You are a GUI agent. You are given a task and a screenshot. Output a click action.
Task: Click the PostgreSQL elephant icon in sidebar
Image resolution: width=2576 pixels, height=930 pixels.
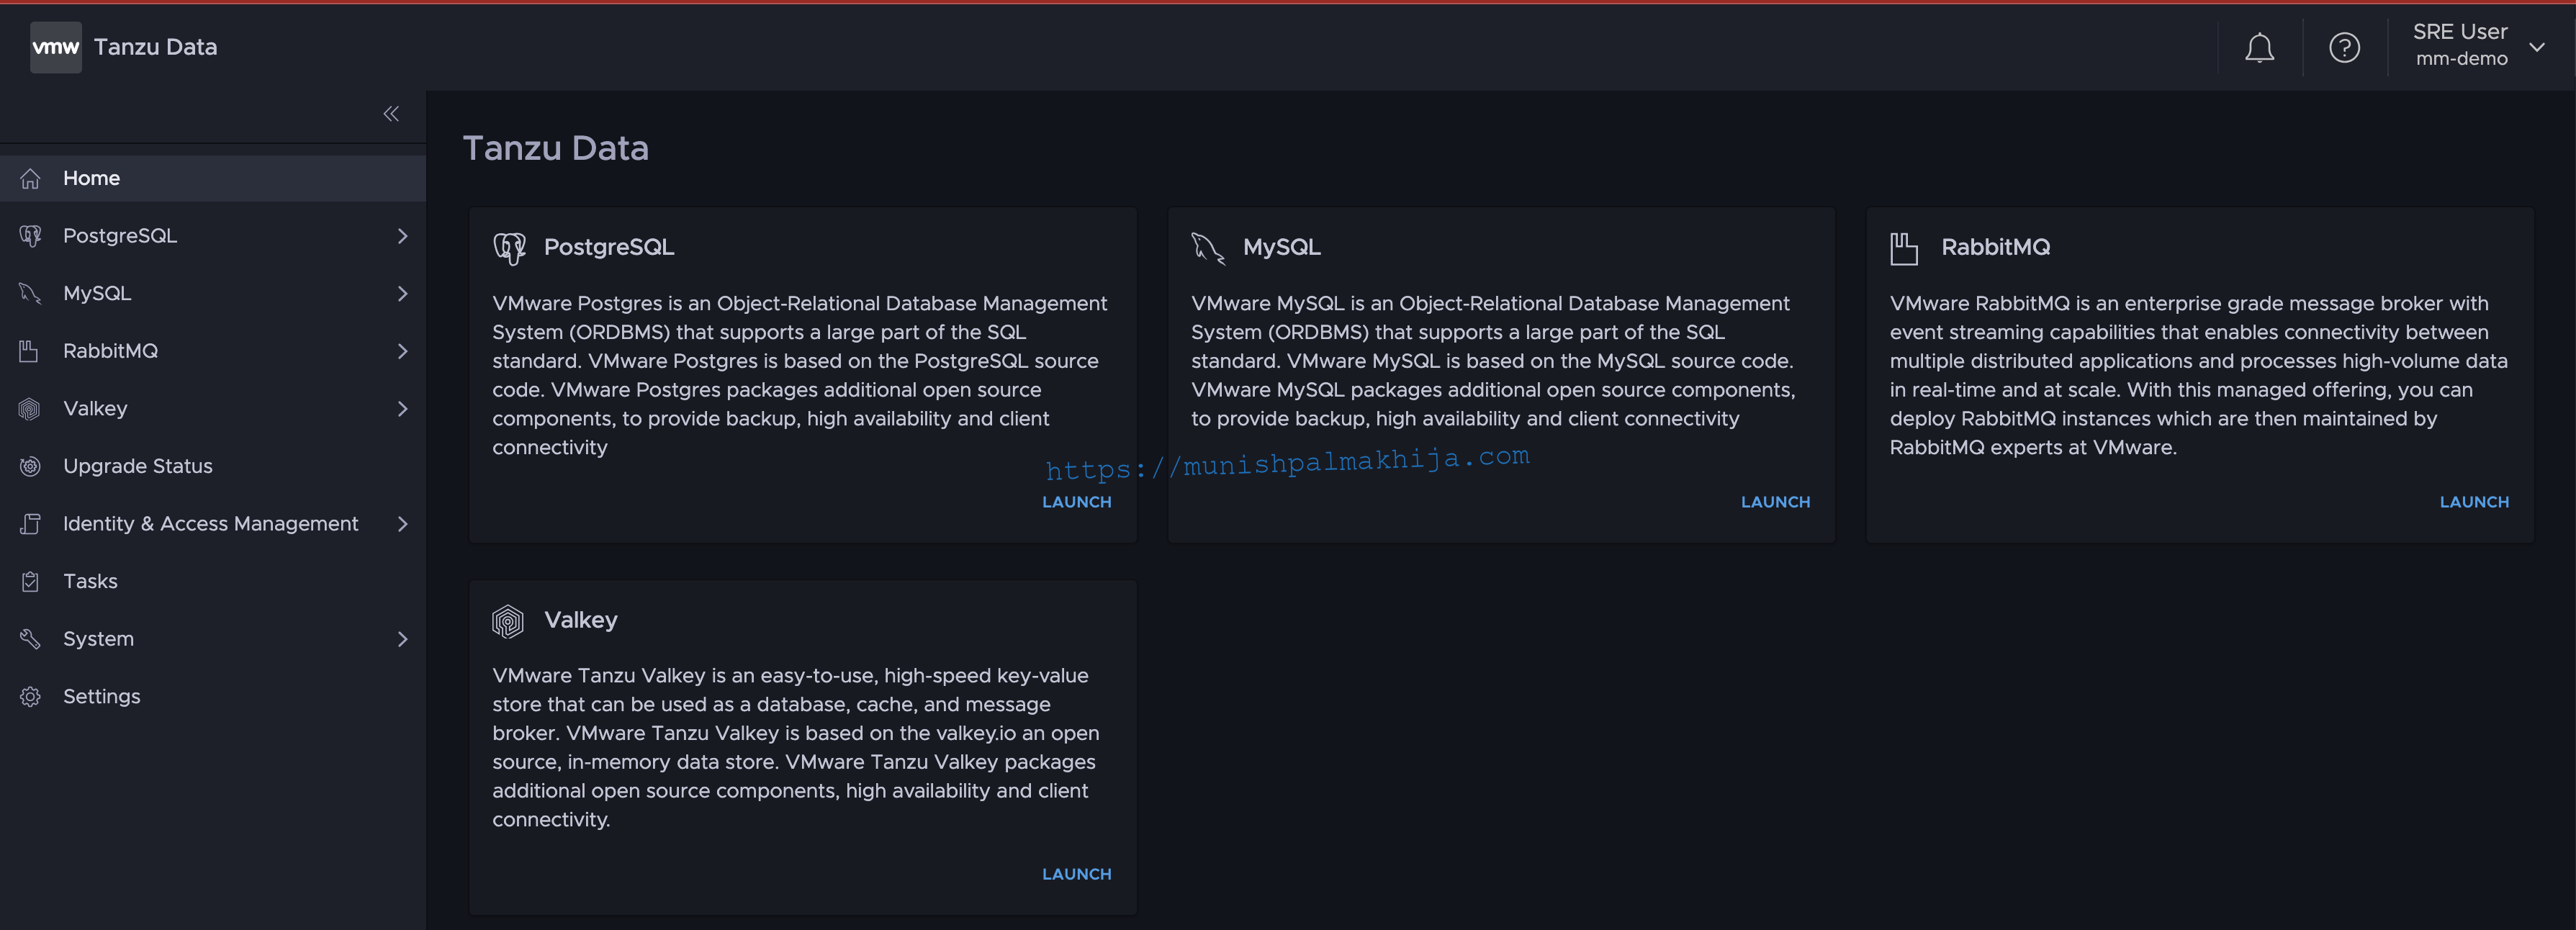click(31, 236)
